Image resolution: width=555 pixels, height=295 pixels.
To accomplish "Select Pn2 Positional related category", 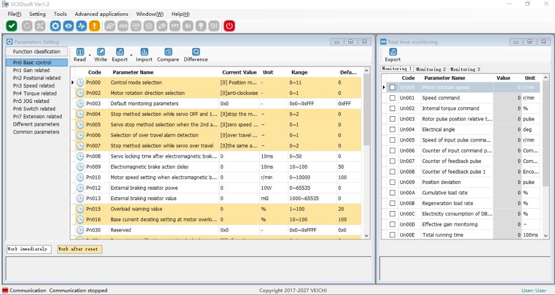I will (x=37, y=78).
